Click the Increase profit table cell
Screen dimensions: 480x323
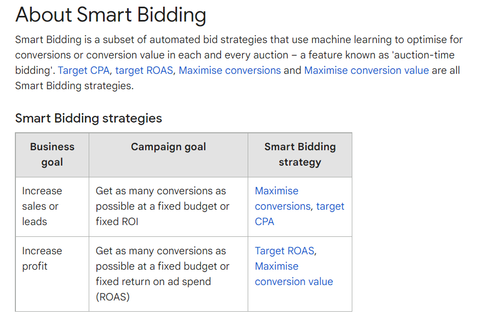[52, 274]
